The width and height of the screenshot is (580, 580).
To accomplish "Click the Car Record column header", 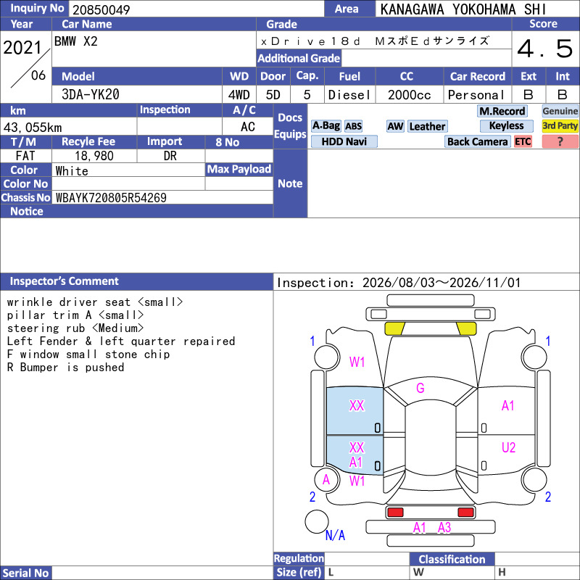I will point(478,77).
